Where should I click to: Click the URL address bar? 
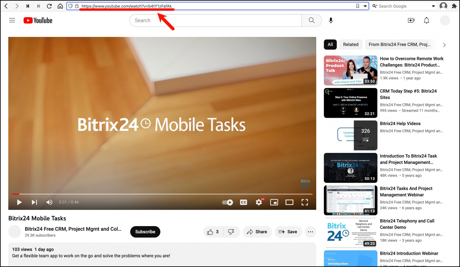click(x=217, y=6)
